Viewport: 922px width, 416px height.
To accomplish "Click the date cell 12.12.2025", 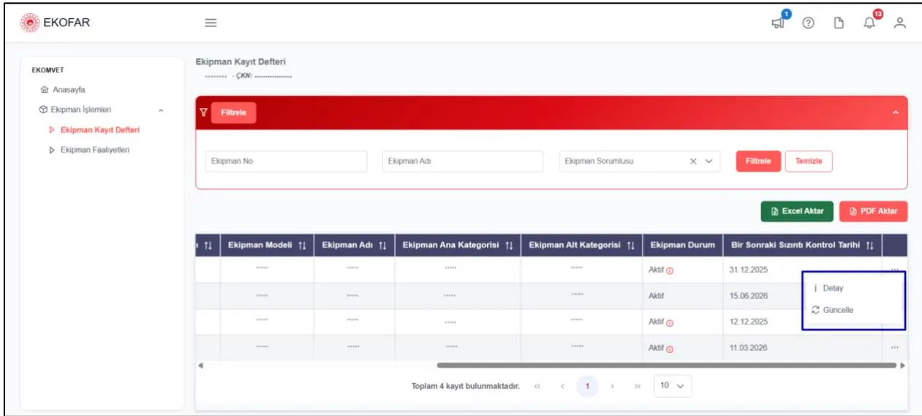I will click(748, 322).
